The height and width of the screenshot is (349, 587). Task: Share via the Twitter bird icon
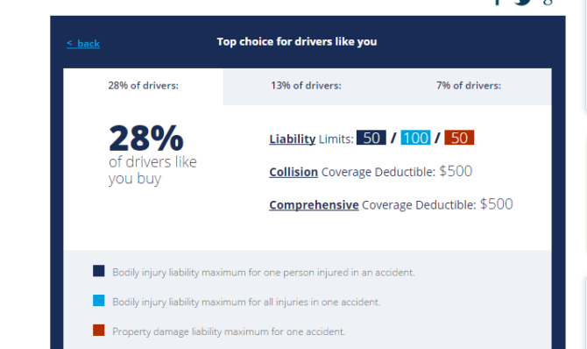(x=523, y=2)
